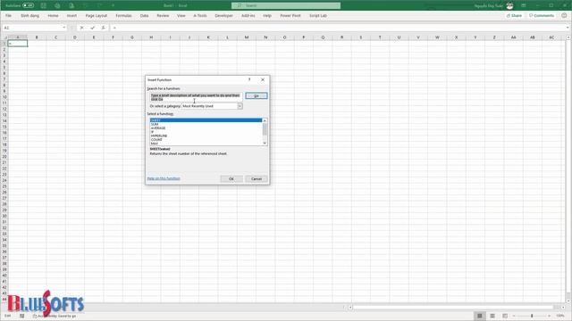Switch to Page Break Preview icon
This screenshot has height=321, width=572.
point(505,316)
